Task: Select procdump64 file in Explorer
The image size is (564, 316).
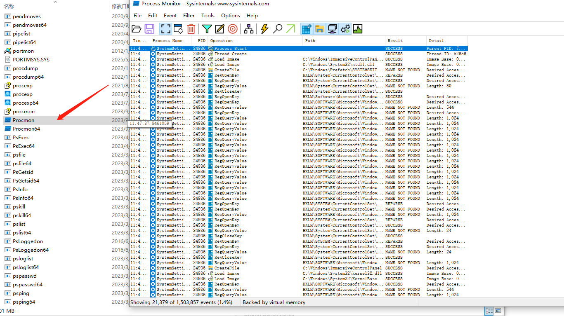Action: pos(28,77)
